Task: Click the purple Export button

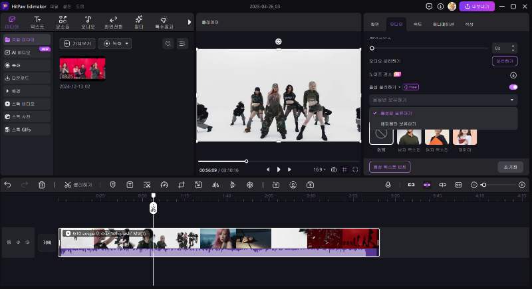Action: 477,6
